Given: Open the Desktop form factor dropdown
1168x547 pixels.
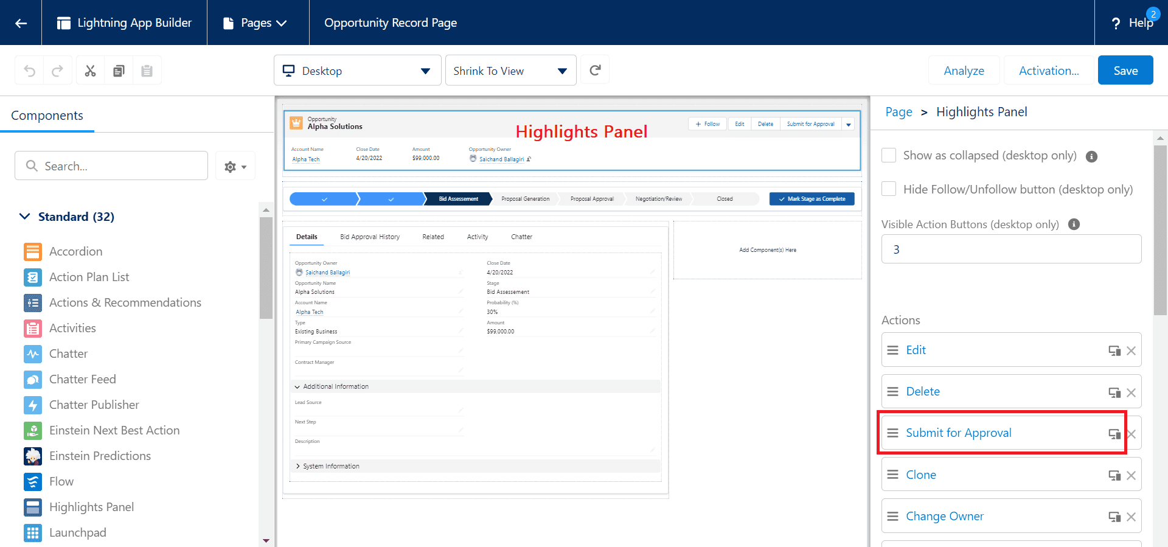Looking at the screenshot, I should pyautogui.click(x=357, y=71).
